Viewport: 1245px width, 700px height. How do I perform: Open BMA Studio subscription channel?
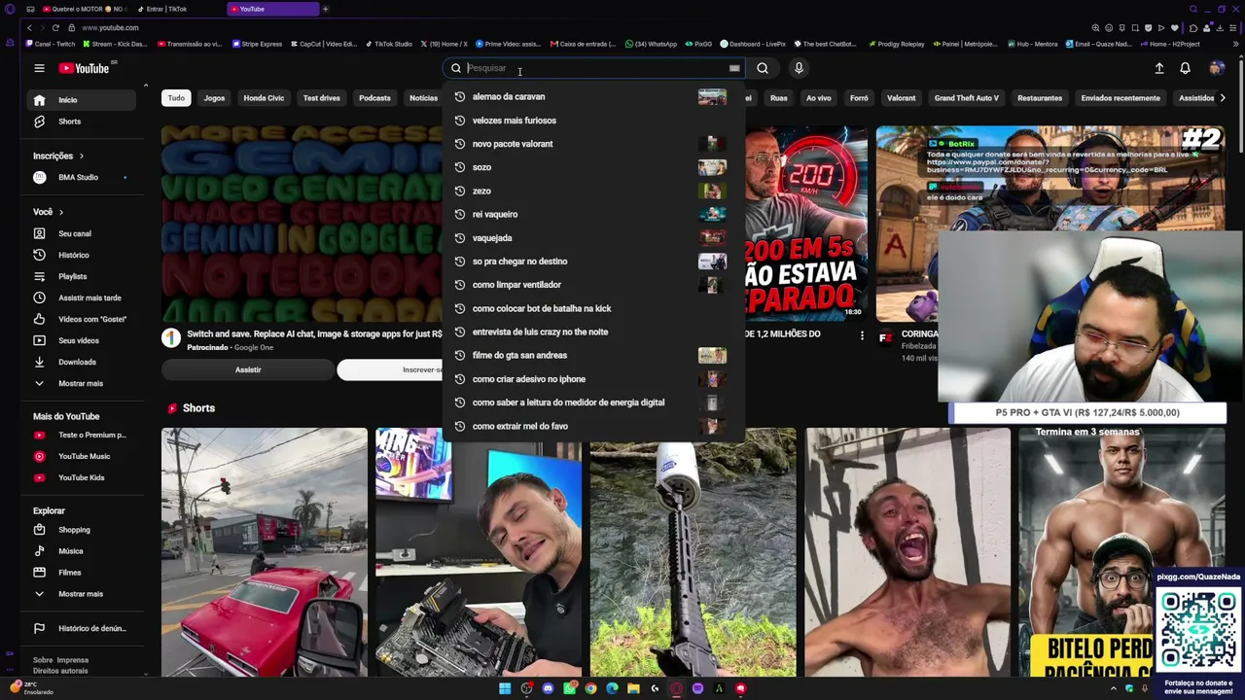pos(81,177)
